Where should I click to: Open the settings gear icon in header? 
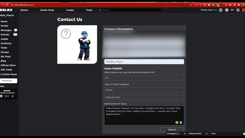point(238,10)
